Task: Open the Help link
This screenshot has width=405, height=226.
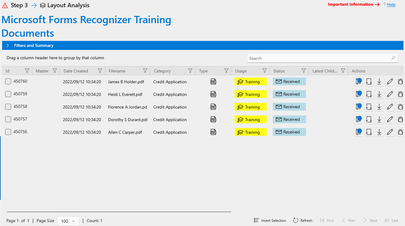Action: [x=391, y=5]
